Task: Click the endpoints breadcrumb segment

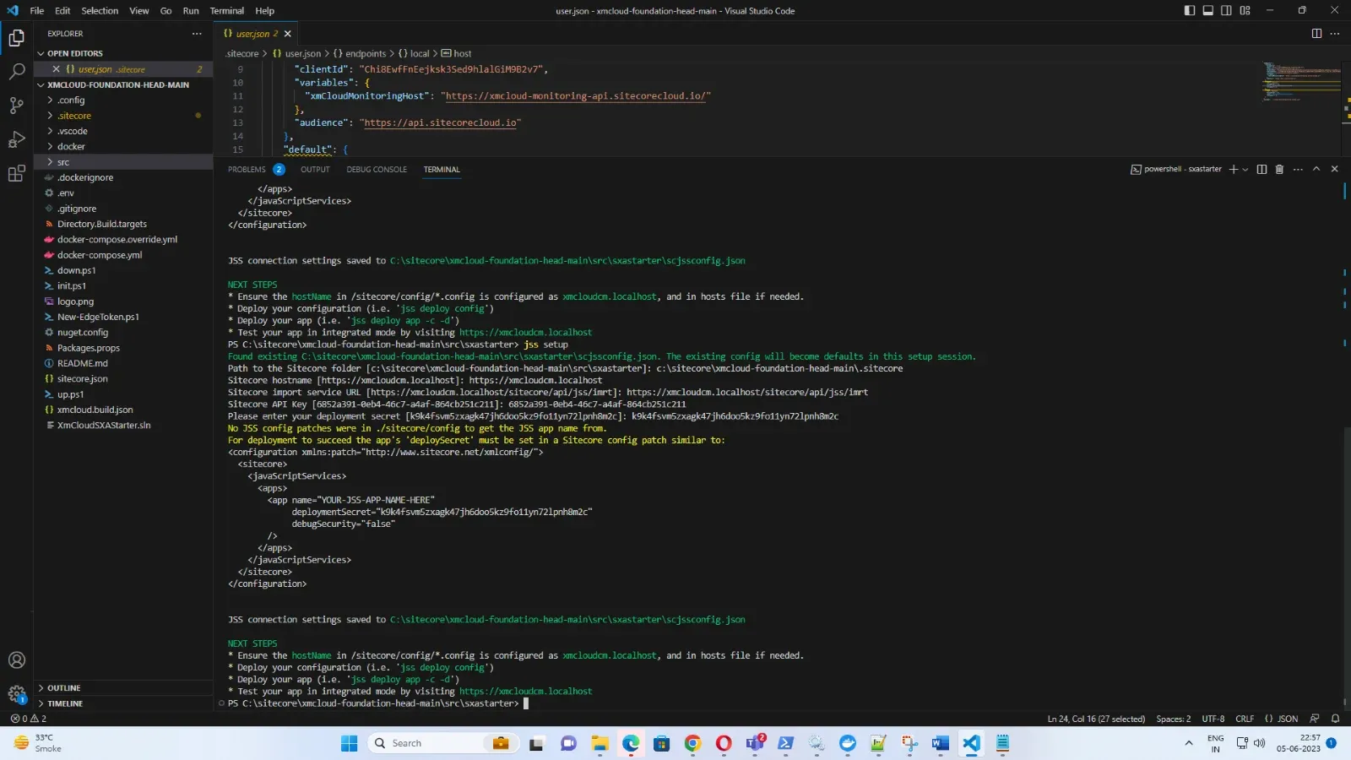Action: pyautogui.click(x=360, y=53)
